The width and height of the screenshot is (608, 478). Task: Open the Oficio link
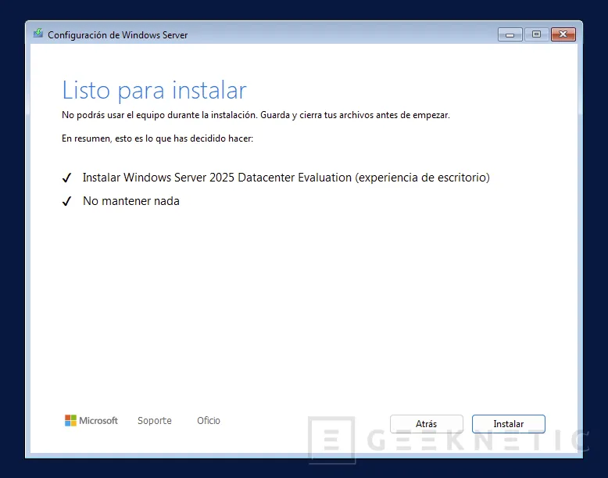click(x=208, y=421)
